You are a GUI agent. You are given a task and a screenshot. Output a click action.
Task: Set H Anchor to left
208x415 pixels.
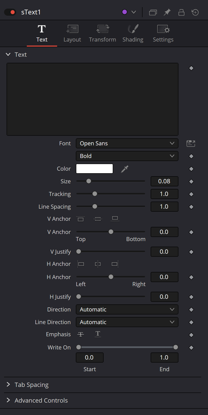[81, 264]
